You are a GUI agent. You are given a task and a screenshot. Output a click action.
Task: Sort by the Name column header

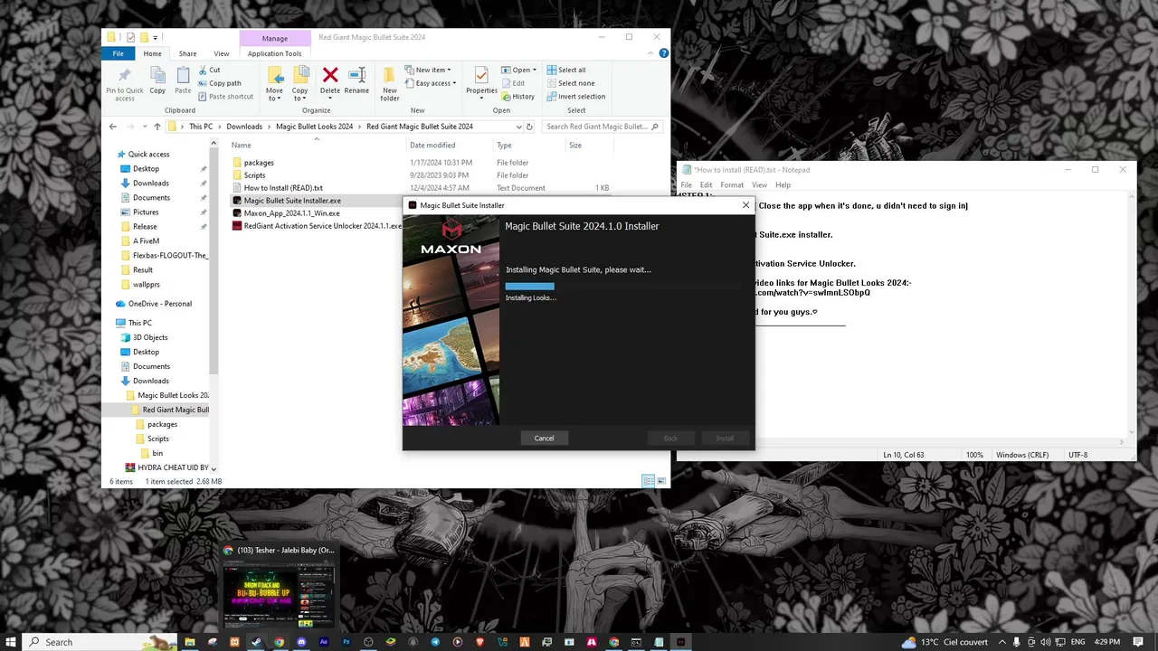(x=241, y=145)
